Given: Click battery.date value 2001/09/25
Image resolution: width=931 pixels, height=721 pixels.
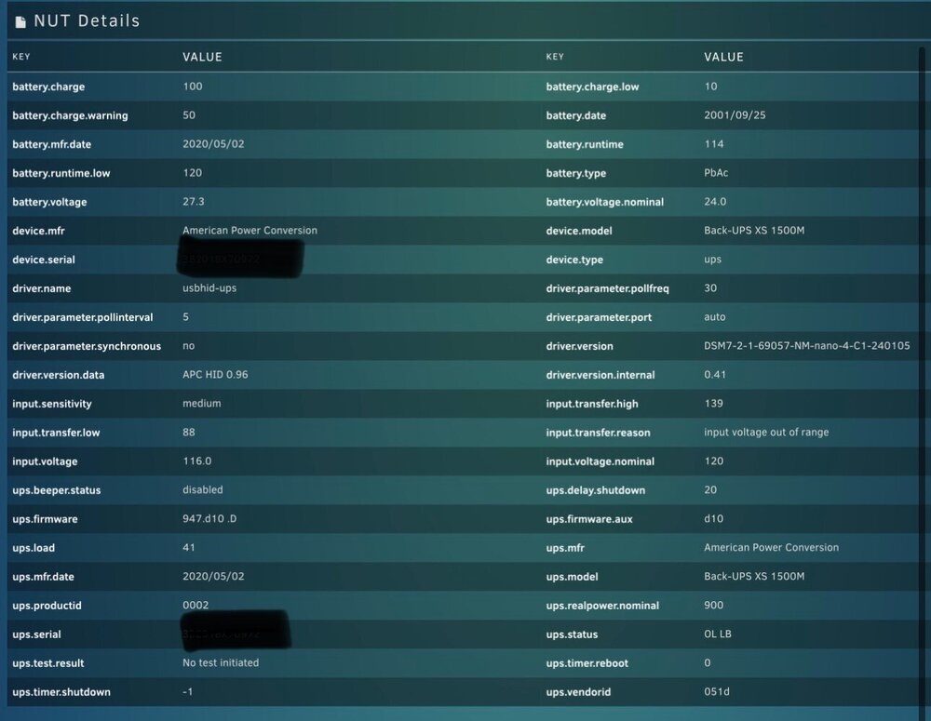Looking at the screenshot, I should point(735,115).
